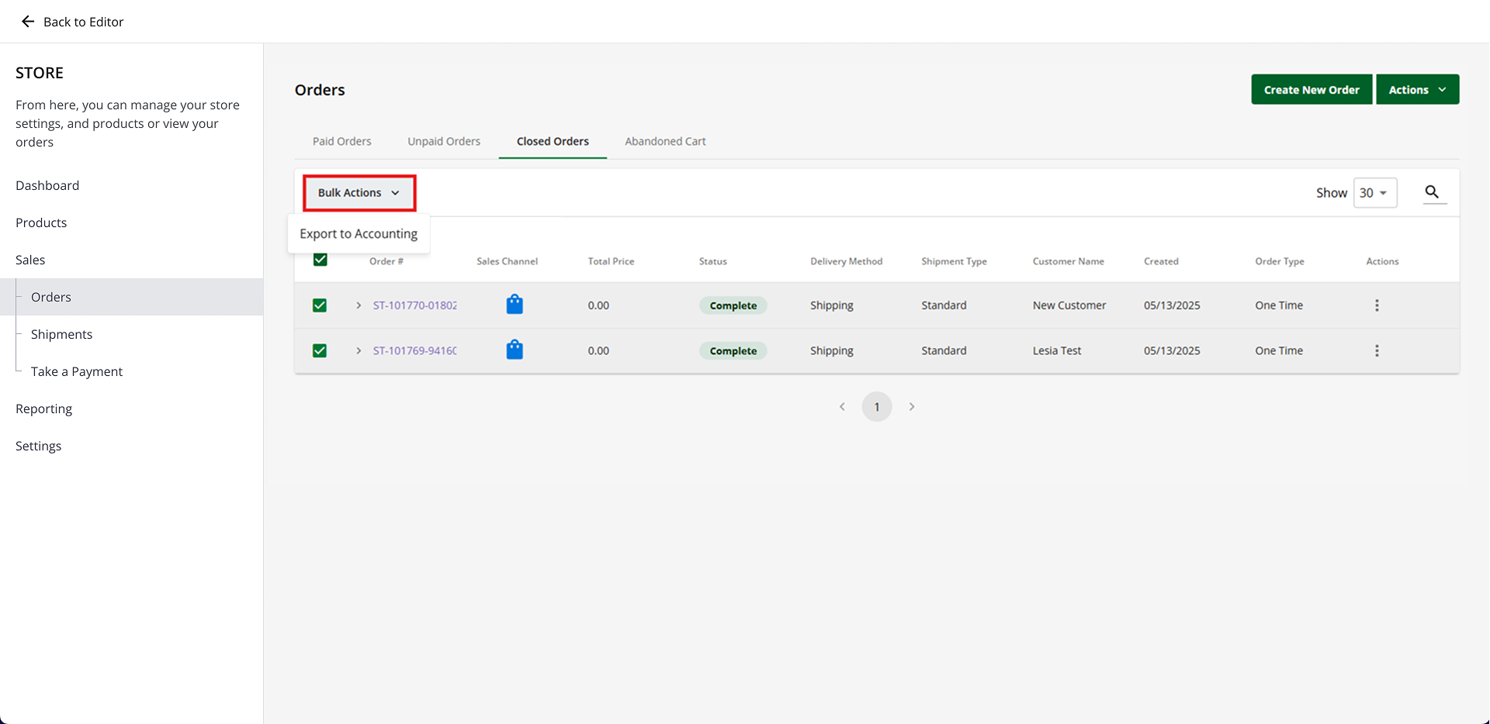Open order link ST-101769
The width and height of the screenshot is (1490, 724).
[x=414, y=350]
